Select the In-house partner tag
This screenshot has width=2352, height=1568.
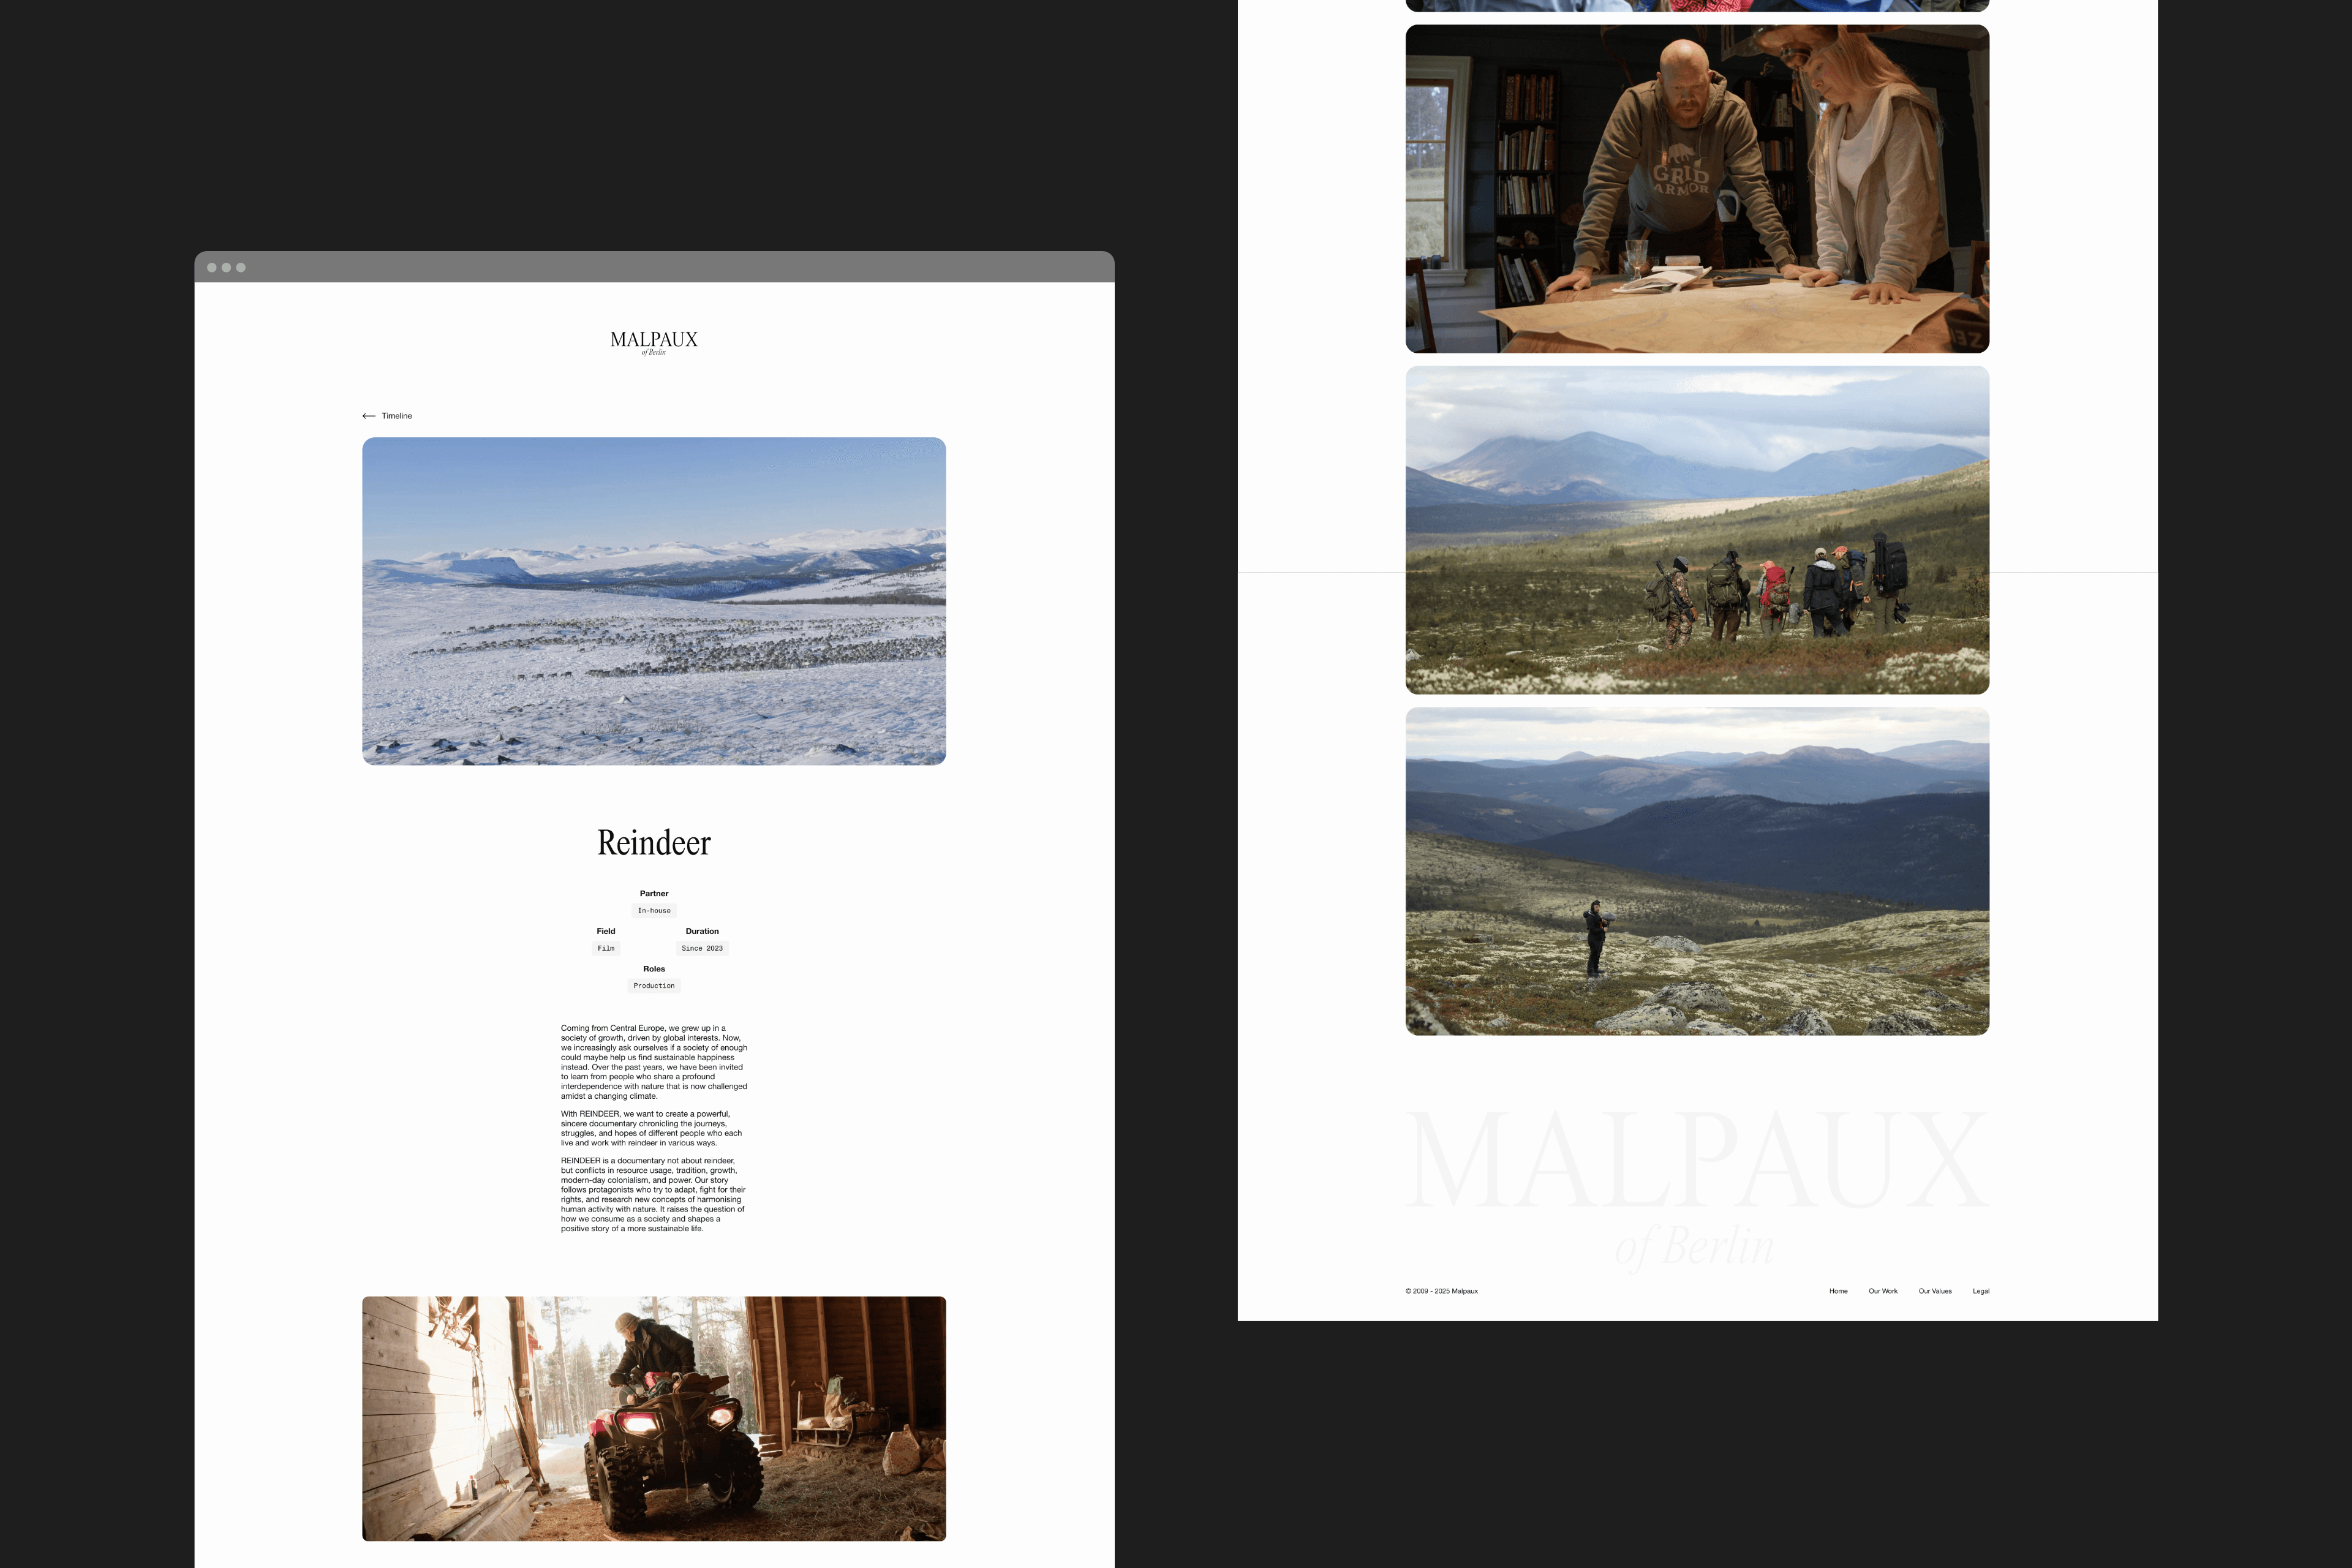pyautogui.click(x=654, y=911)
